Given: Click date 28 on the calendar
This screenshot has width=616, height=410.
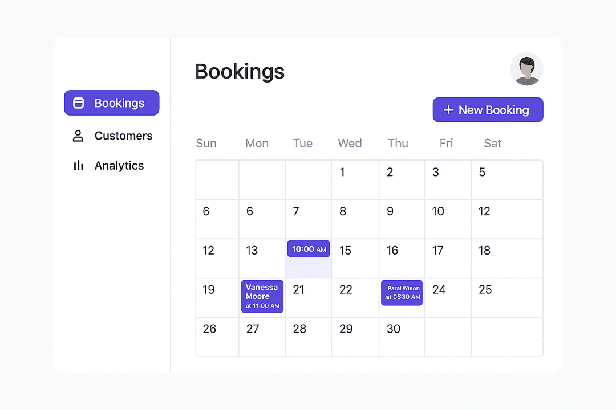Looking at the screenshot, I should 299,329.
